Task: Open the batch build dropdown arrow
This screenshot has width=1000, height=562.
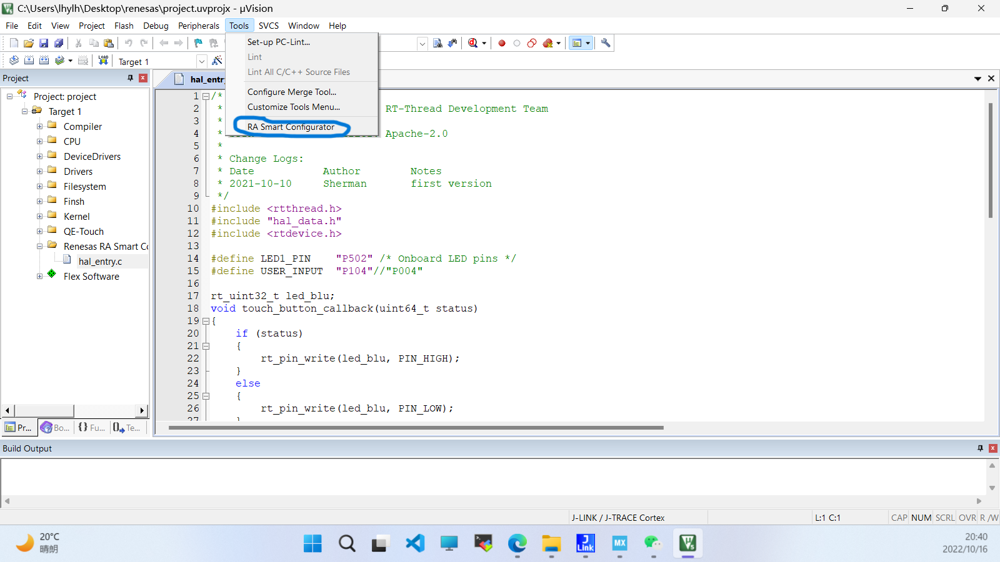Action: coord(70,61)
